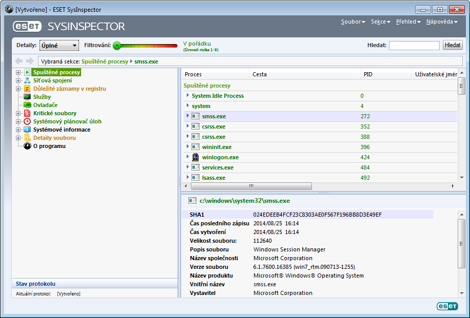Go back with the left navigation arrow

point(19,61)
